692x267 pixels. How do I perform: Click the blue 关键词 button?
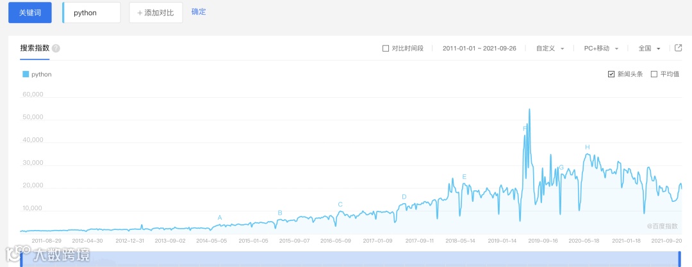point(30,13)
